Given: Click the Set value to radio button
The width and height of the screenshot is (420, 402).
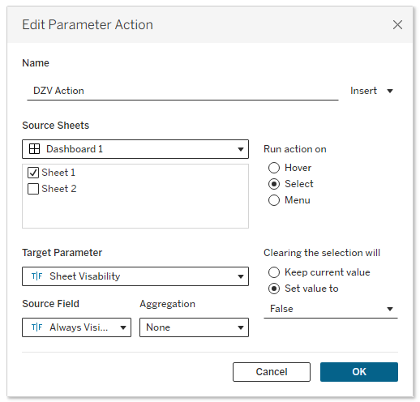Looking at the screenshot, I should pyautogui.click(x=274, y=289).
